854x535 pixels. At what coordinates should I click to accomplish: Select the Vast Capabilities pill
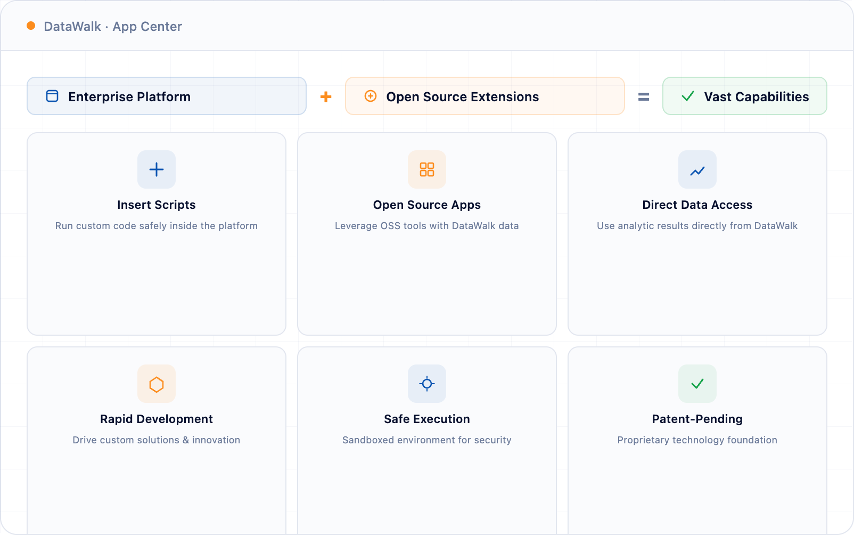pos(745,96)
